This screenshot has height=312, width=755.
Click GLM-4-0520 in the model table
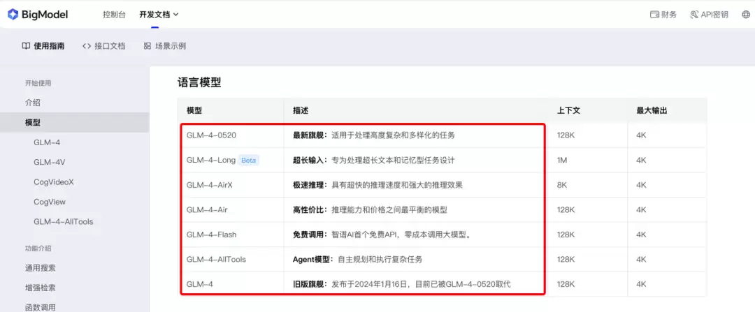[x=211, y=135]
